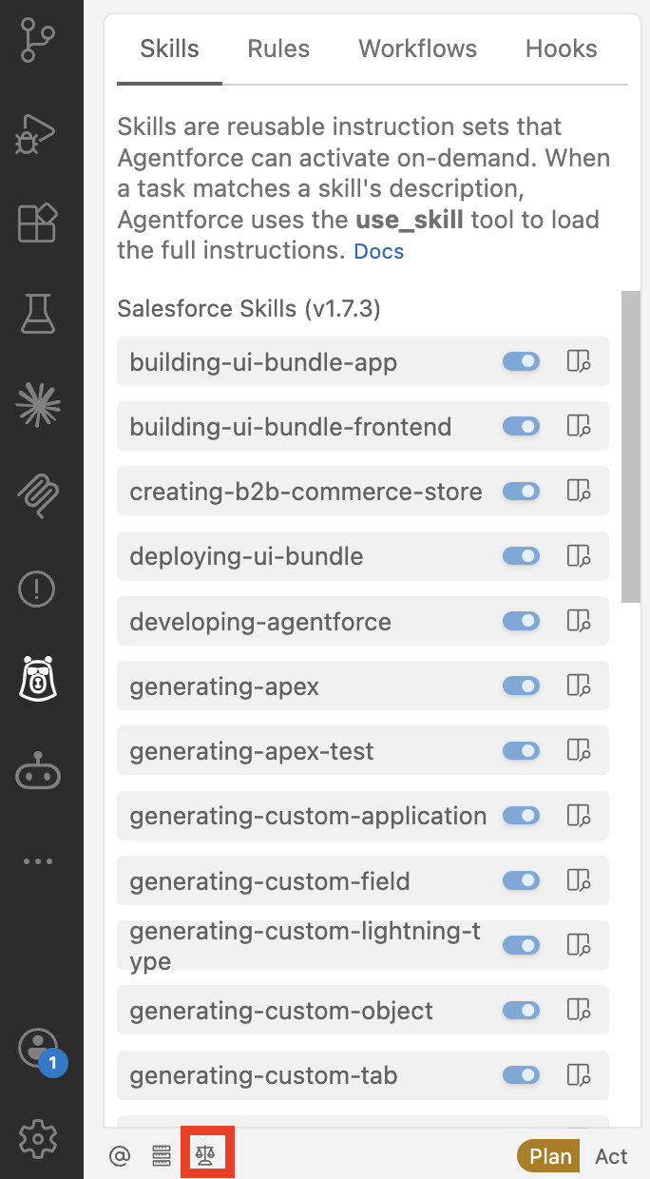Switch to the Rules tab
Image resolution: width=650 pixels, height=1179 pixels.
coord(278,49)
